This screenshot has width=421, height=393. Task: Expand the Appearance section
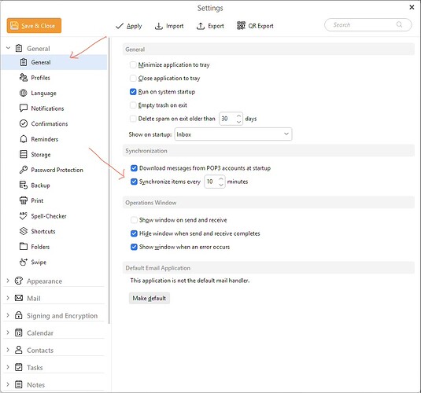(x=8, y=281)
